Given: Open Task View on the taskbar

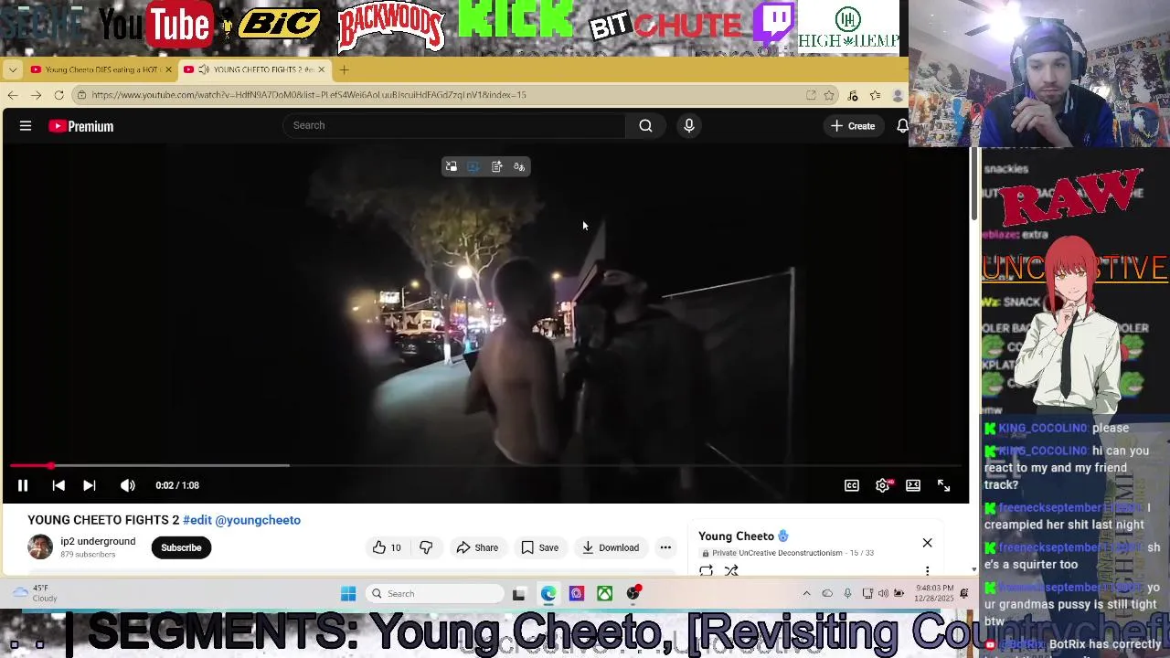Looking at the screenshot, I should (518, 594).
